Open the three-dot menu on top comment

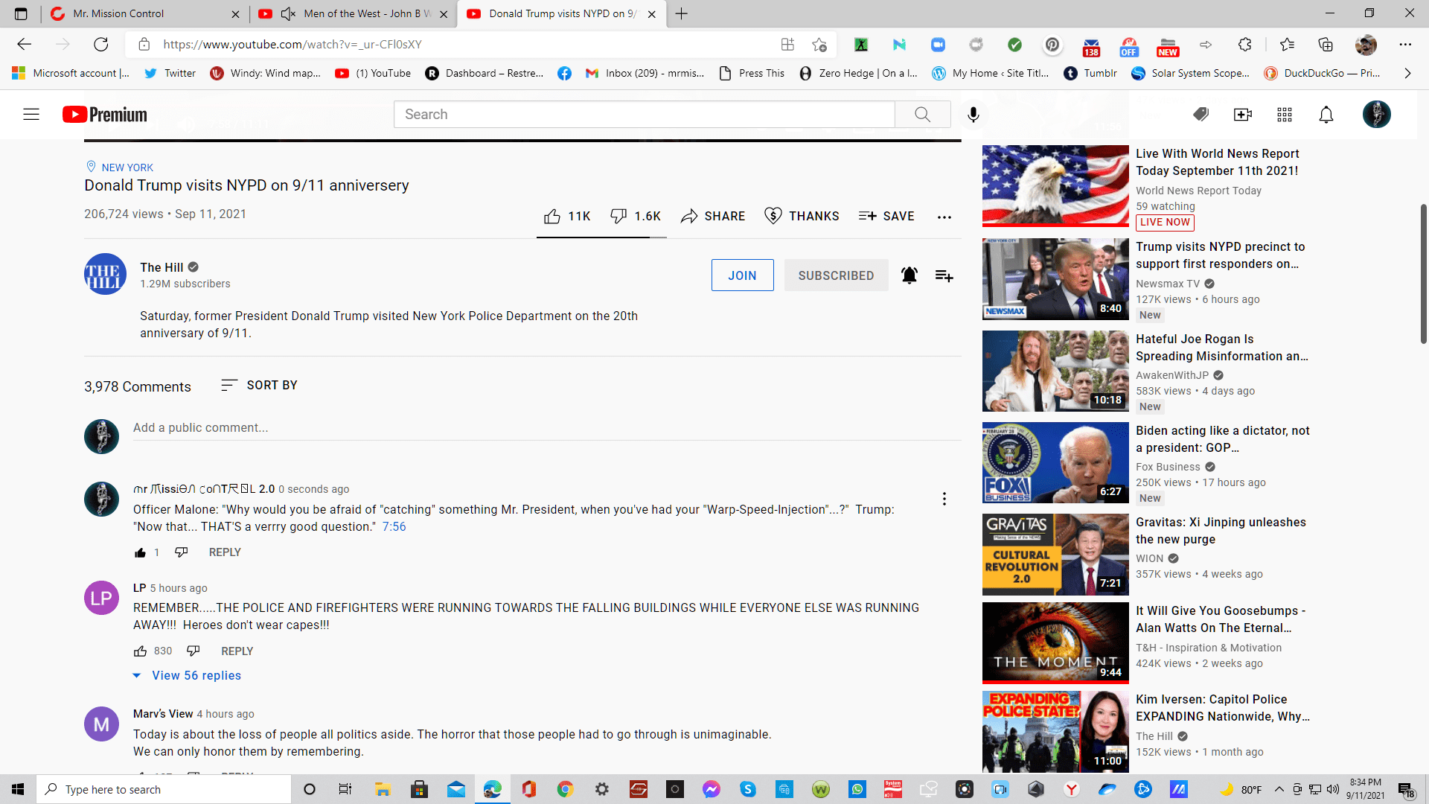(944, 499)
